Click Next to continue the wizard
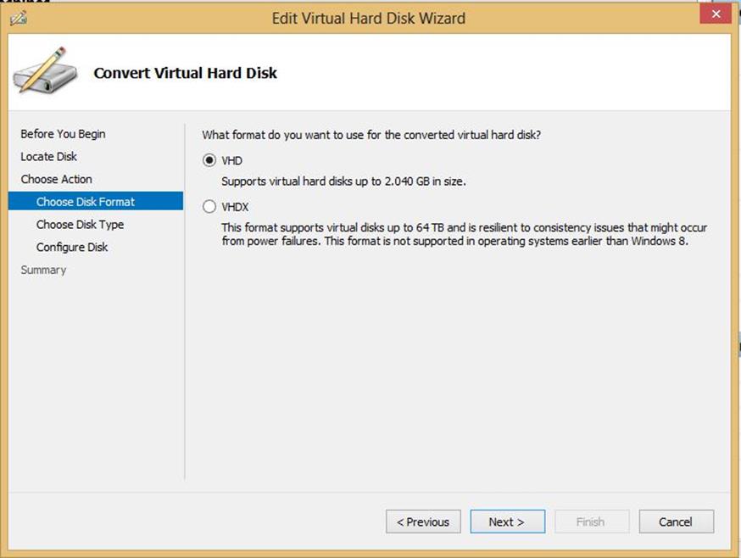The width and height of the screenshot is (741, 558). tap(507, 522)
